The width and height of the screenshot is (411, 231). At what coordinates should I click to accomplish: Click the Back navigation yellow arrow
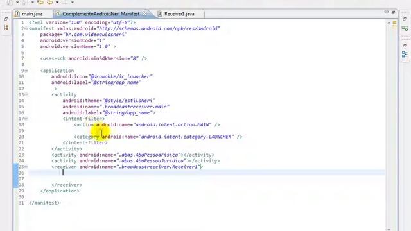click(49, 3)
